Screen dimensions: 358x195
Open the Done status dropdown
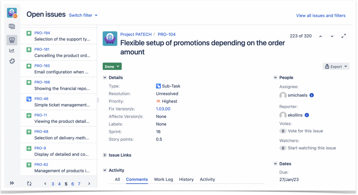click(112, 66)
